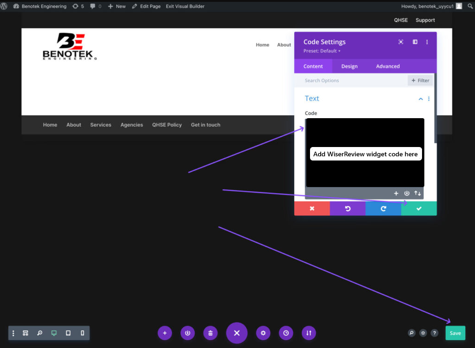Click Exit Visual Builder in the admin bar
The width and height of the screenshot is (475, 348).
185,6
